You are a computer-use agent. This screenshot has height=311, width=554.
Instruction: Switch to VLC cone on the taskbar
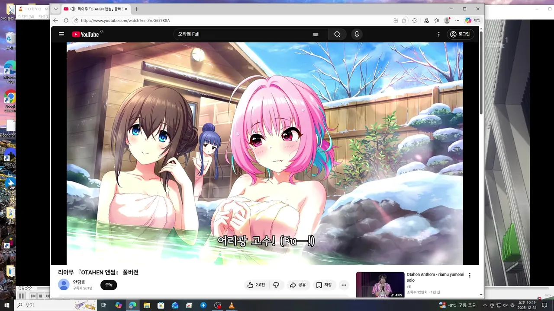(231, 305)
